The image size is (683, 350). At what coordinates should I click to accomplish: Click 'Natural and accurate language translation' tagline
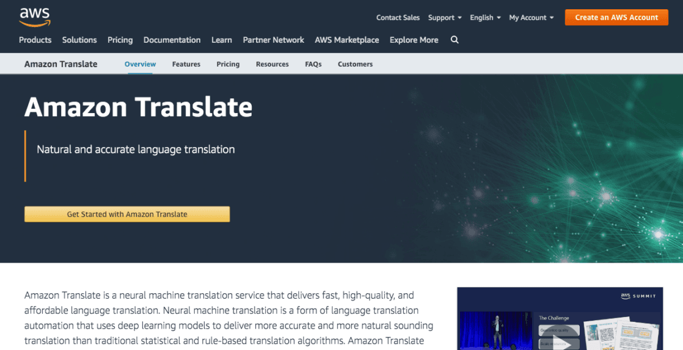click(x=136, y=149)
